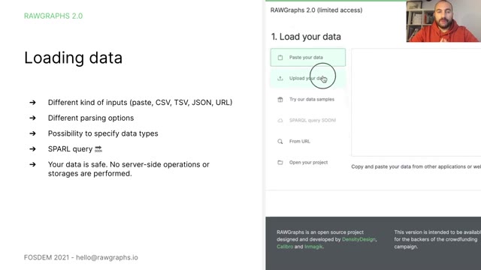
Task: Click the gift box icon for data samples
Action: click(280, 100)
